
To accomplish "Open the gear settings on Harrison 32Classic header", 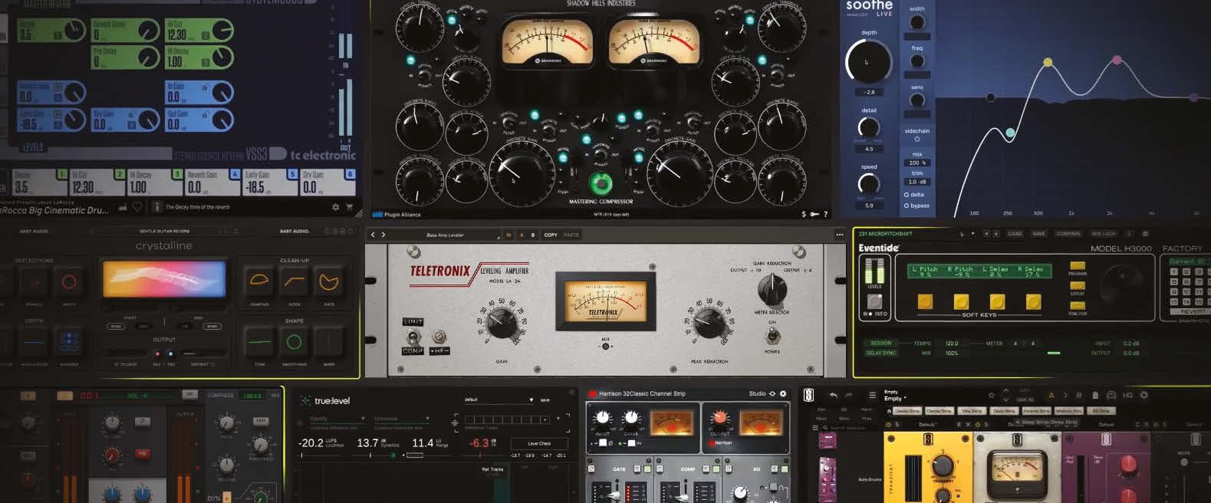I will (x=783, y=393).
